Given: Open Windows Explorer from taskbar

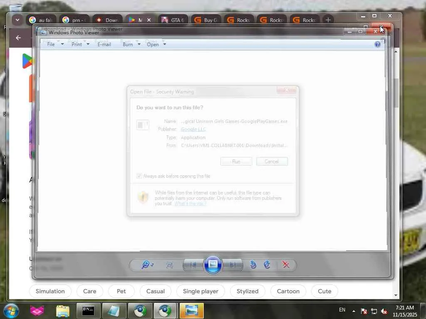Looking at the screenshot, I should [63, 311].
